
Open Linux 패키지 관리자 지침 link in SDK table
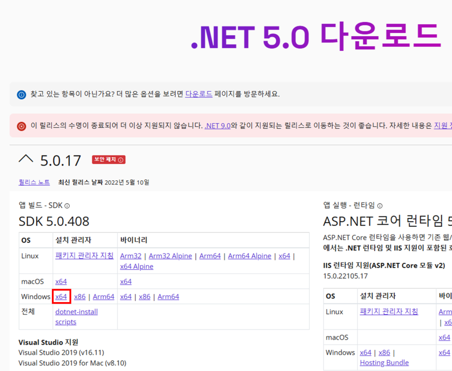point(84,256)
